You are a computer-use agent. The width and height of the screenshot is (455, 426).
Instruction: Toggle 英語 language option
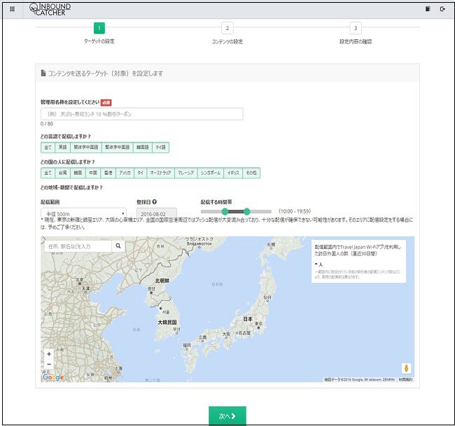[x=63, y=148]
